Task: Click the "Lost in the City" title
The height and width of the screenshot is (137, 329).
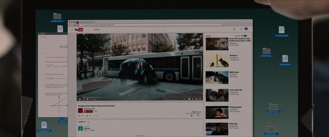Action: coord(236,90)
